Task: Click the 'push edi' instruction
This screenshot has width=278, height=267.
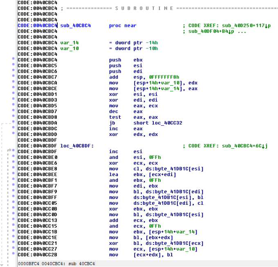Action: click(x=126, y=71)
